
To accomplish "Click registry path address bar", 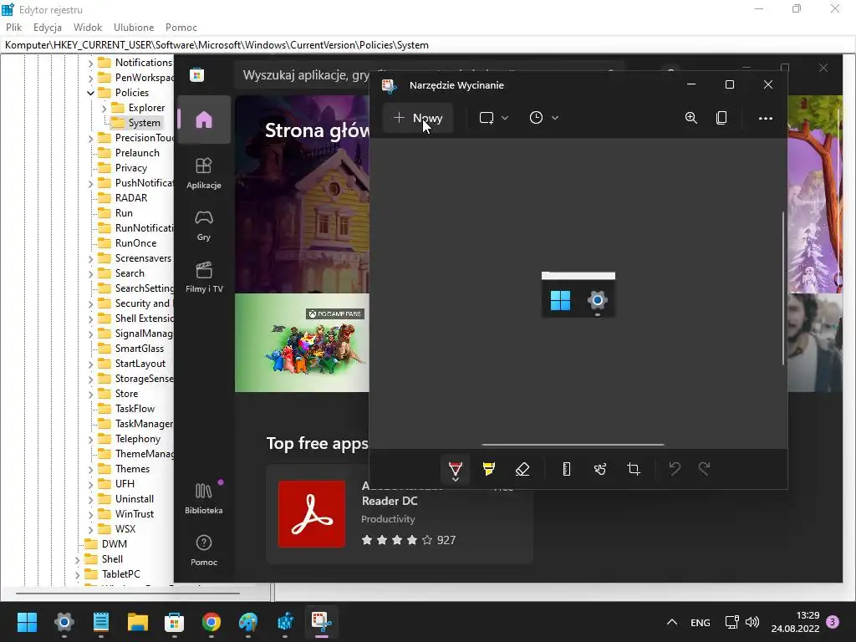I will pyautogui.click(x=428, y=45).
